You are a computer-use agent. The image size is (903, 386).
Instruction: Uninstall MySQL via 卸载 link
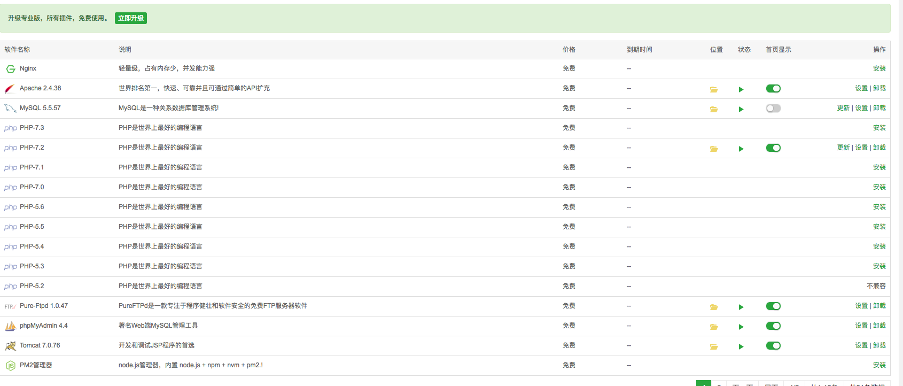coord(879,108)
